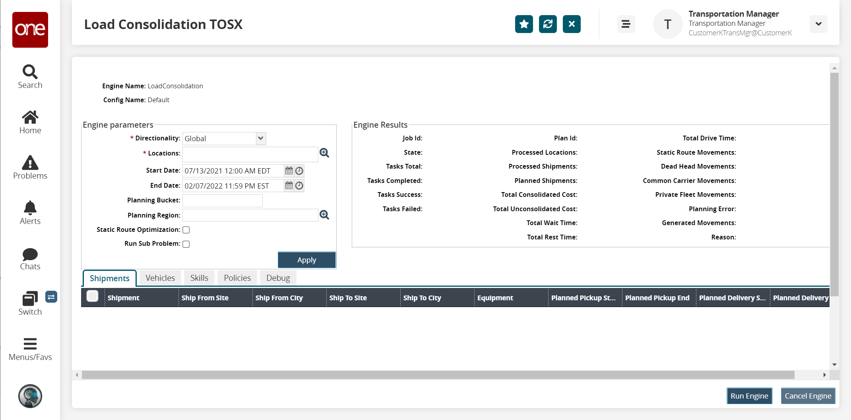Focus the Planning Region field

click(250, 215)
